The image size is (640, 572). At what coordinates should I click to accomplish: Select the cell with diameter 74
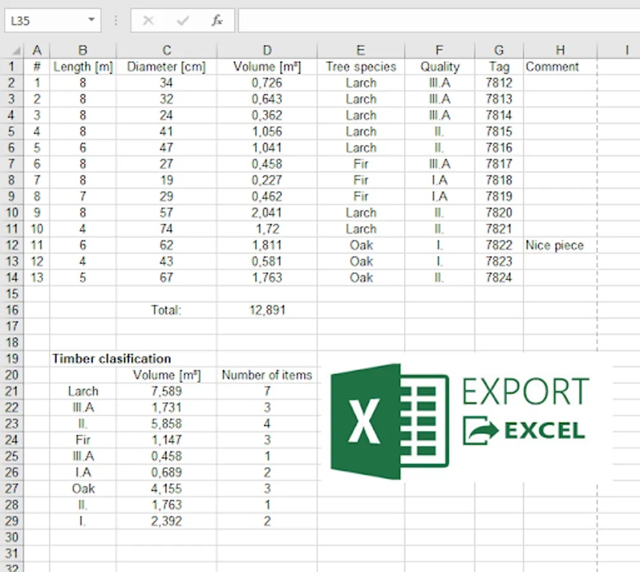(x=167, y=229)
